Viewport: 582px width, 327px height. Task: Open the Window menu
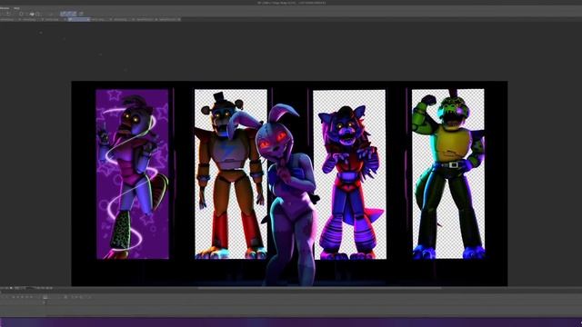(4, 8)
